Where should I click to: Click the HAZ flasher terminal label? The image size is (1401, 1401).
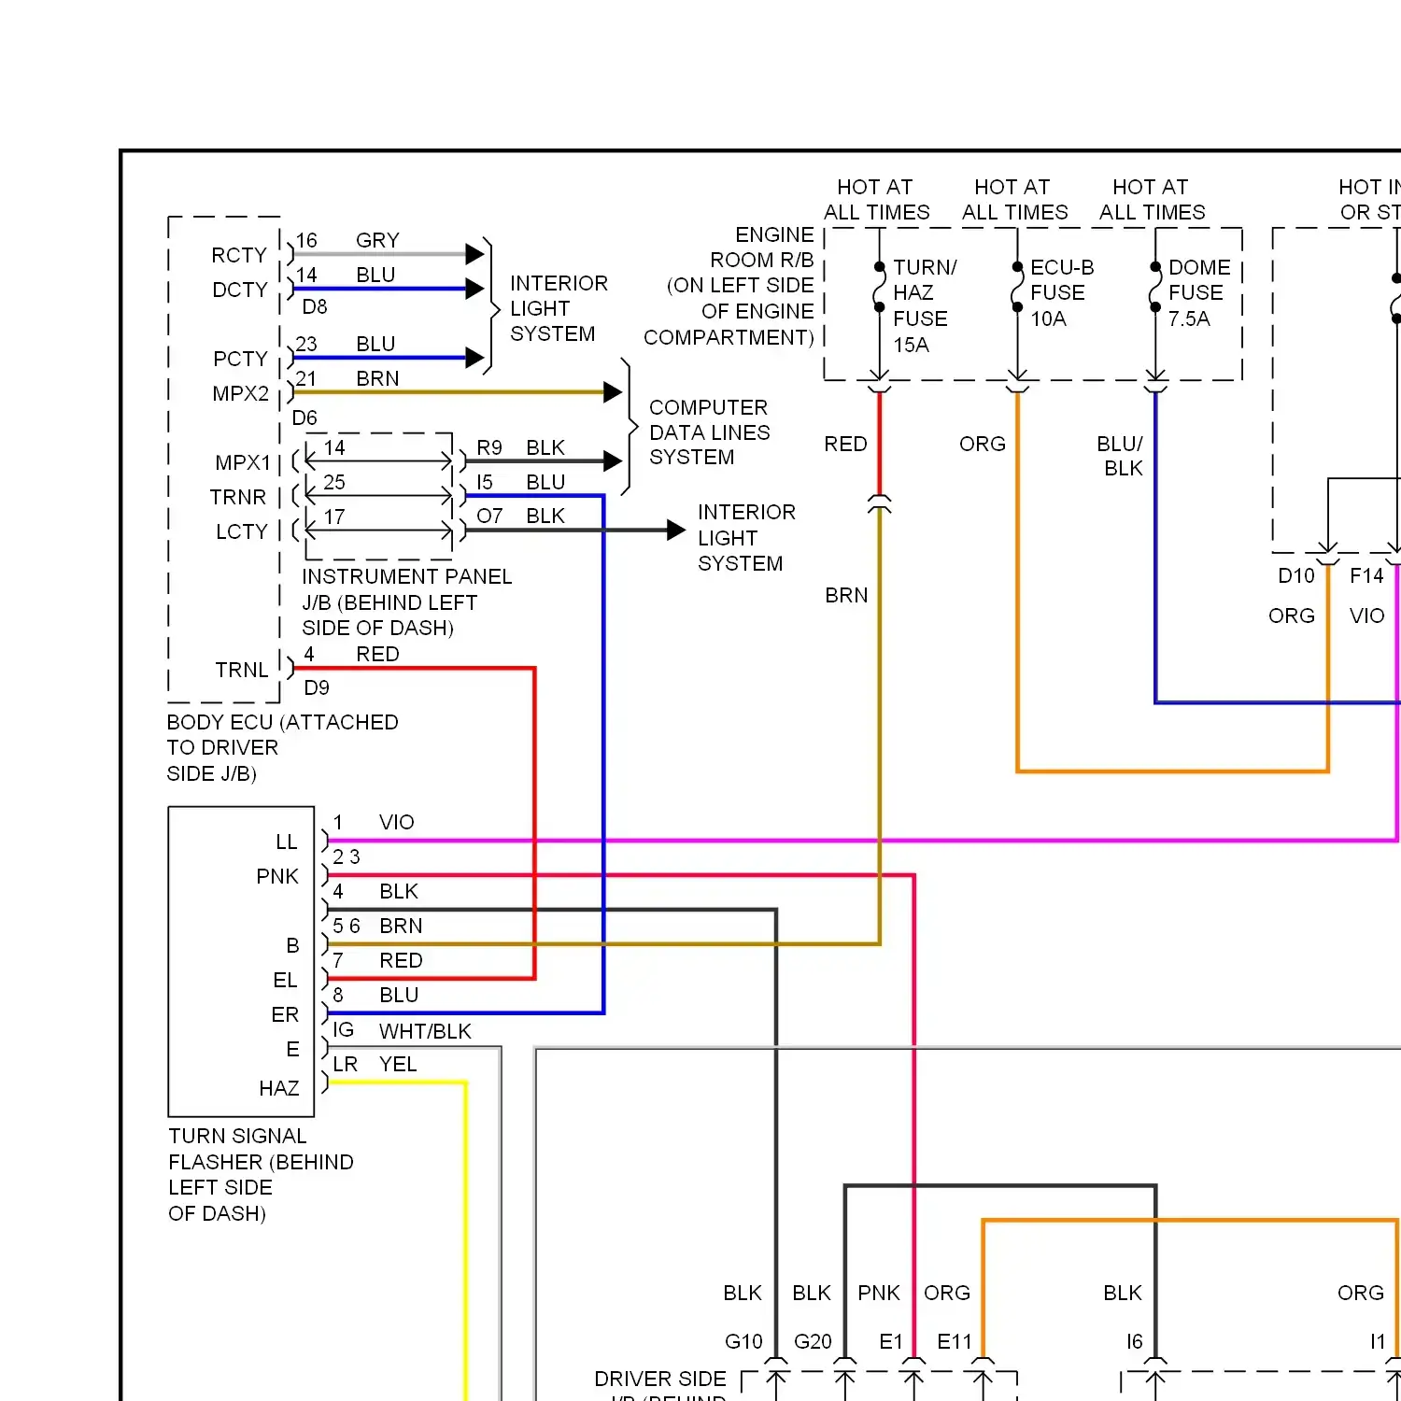[279, 1088]
